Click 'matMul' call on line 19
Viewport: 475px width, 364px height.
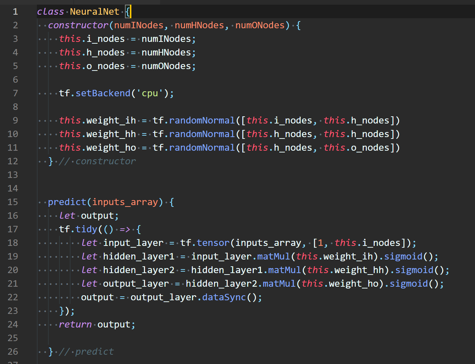click(x=274, y=256)
